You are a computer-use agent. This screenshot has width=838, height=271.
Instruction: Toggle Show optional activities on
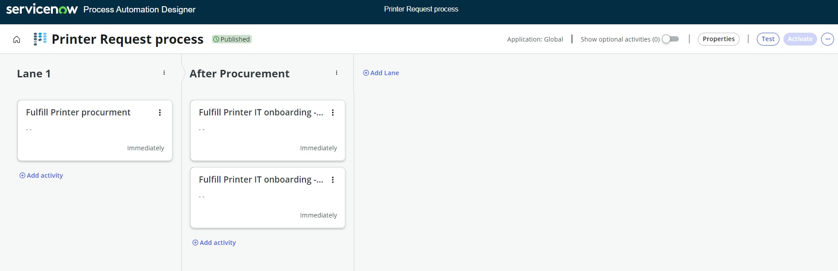point(670,39)
